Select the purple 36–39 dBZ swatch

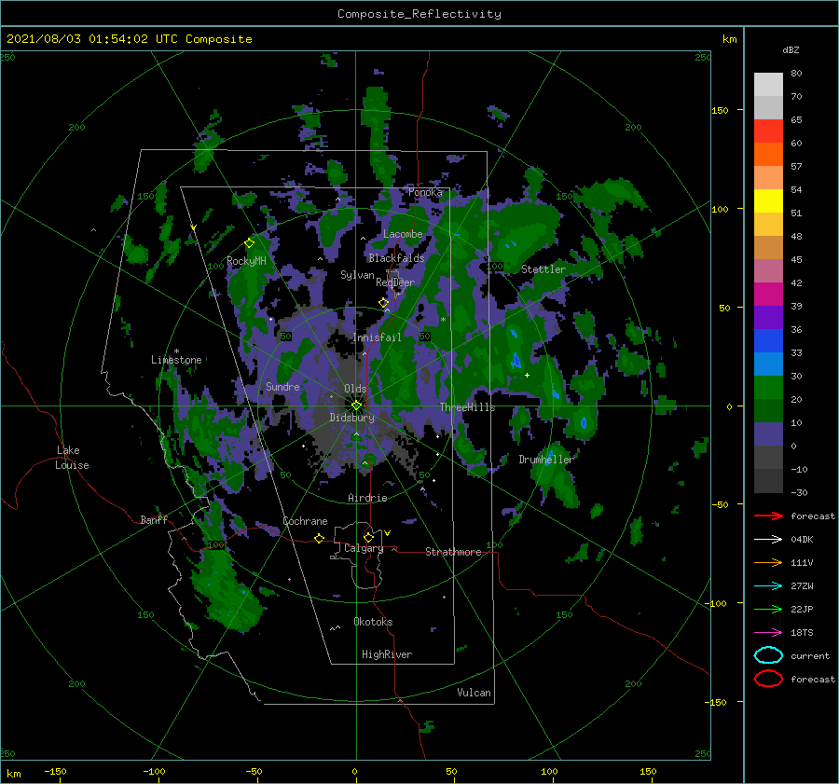[768, 318]
